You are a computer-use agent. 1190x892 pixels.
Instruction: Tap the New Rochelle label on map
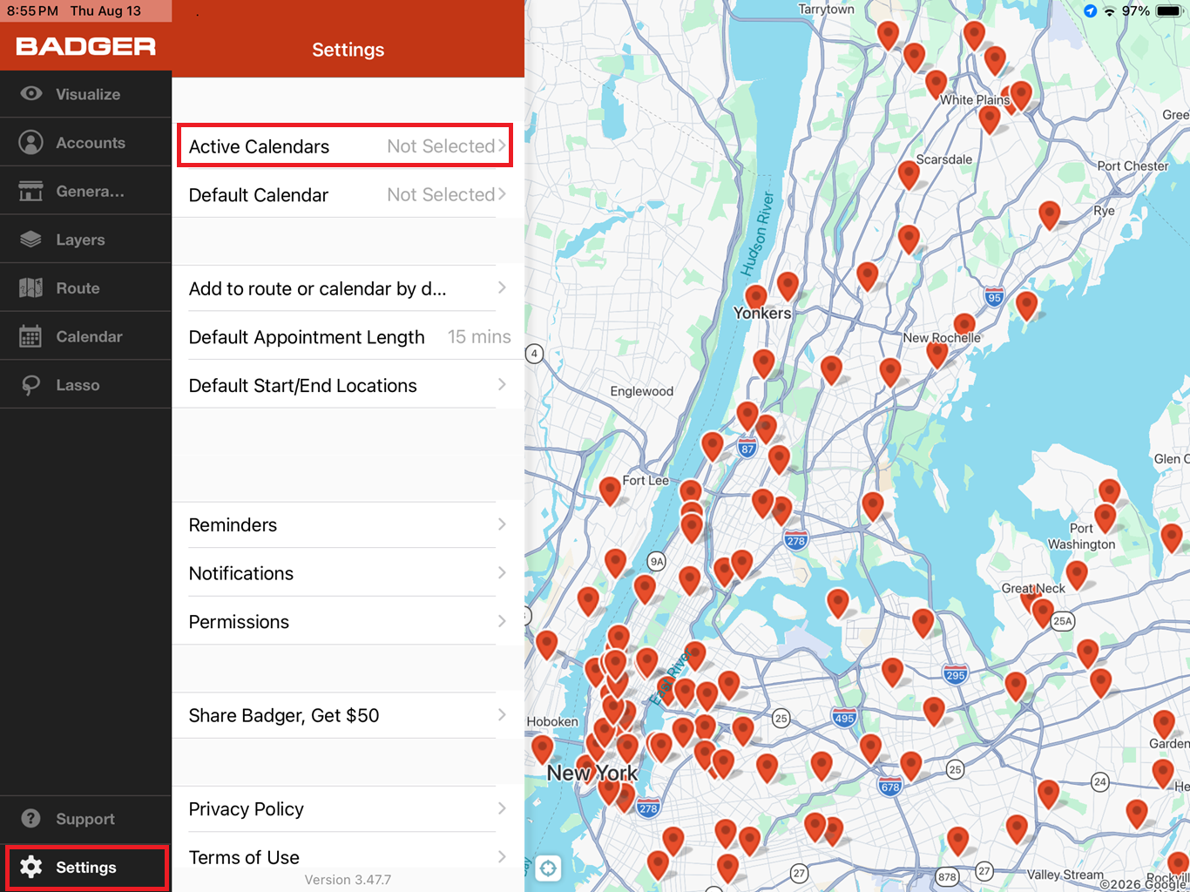click(942, 338)
